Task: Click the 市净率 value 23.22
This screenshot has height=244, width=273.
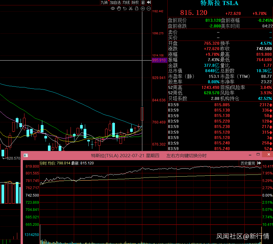Action: click(266, 82)
